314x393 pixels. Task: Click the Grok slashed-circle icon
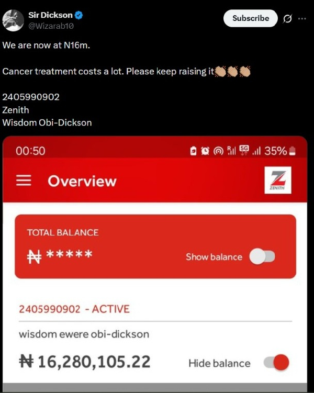point(287,18)
